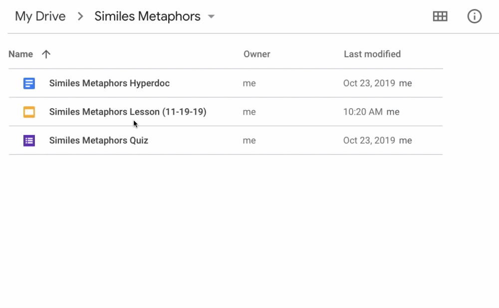Image resolution: width=499 pixels, height=308 pixels.
Task: Switch to grid view layout
Action: point(440,16)
